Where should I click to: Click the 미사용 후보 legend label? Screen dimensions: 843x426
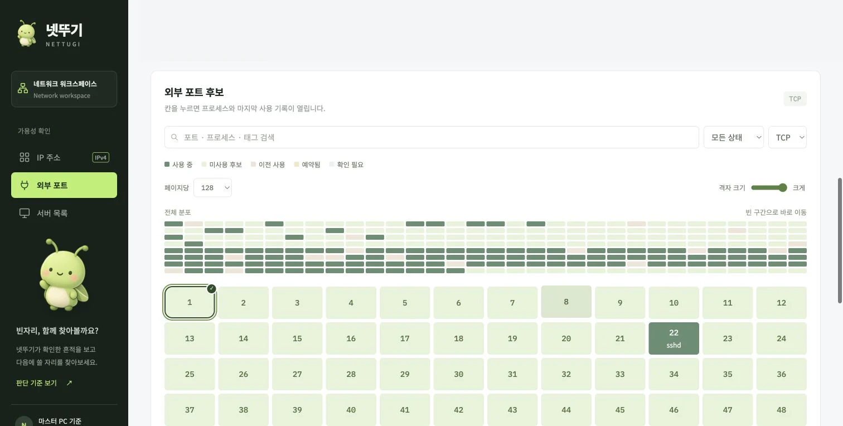click(225, 164)
